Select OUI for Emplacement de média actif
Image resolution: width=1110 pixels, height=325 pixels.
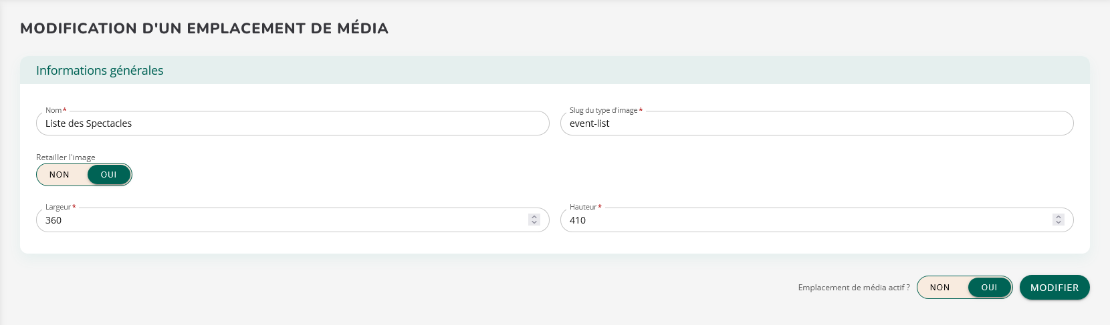pyautogui.click(x=989, y=288)
